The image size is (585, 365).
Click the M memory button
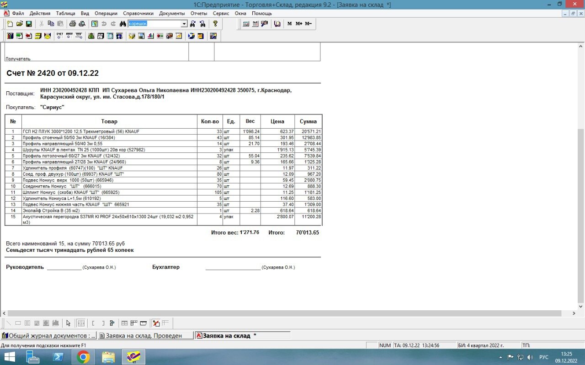[289, 24]
